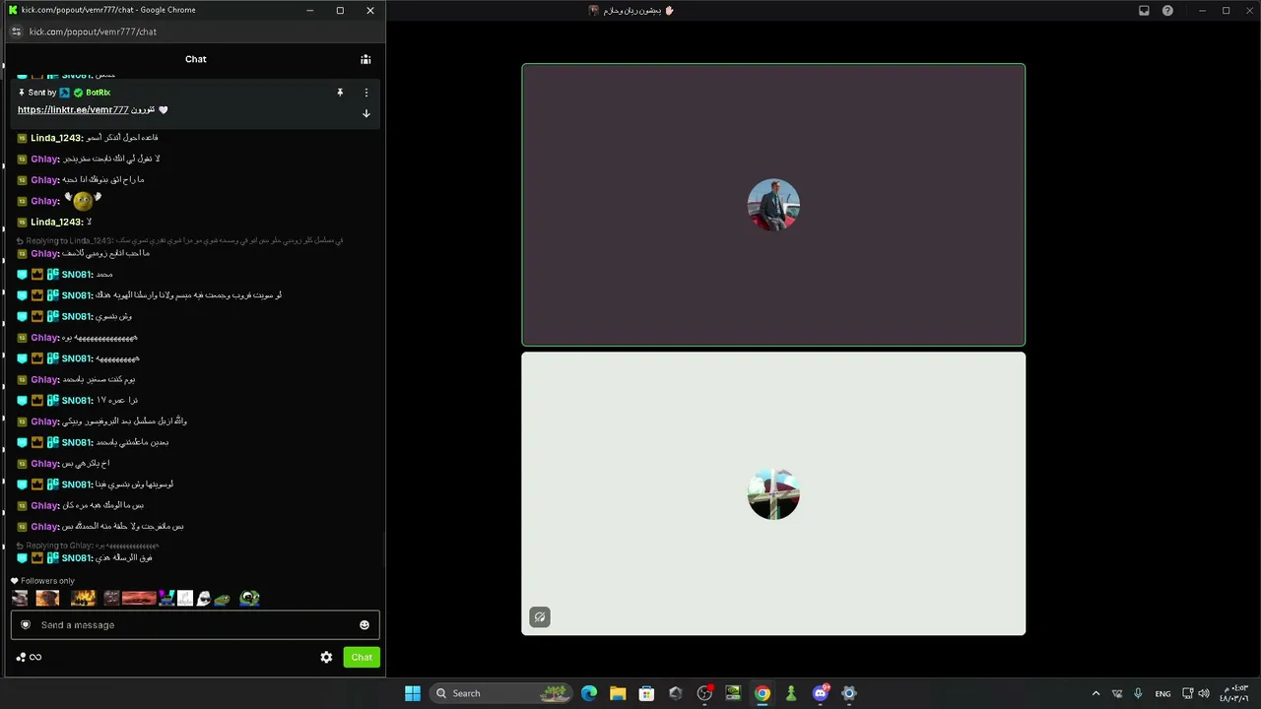Open Discord from taskbar
The width and height of the screenshot is (1261, 709).
(821, 693)
